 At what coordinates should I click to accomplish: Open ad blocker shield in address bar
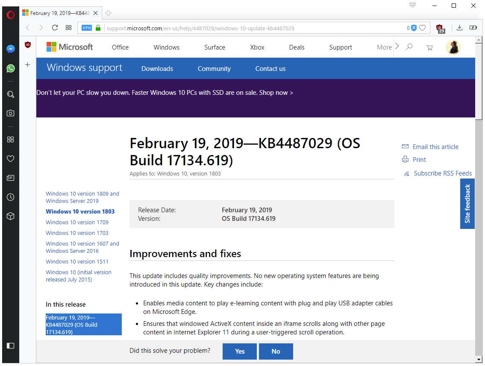click(x=414, y=28)
